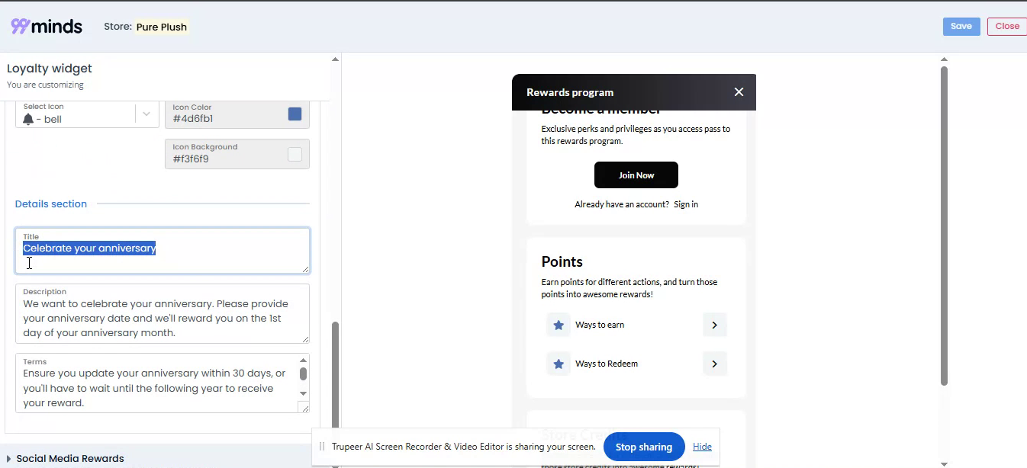1027x468 pixels.
Task: Click the bell icon in Select Icon field
Action: point(28,120)
